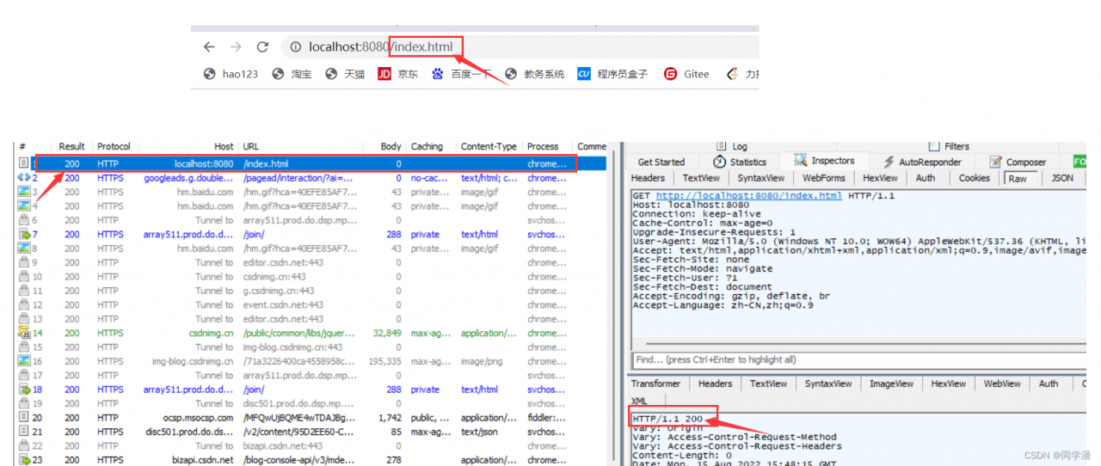Open response inspector Transformer tab

coord(655,383)
